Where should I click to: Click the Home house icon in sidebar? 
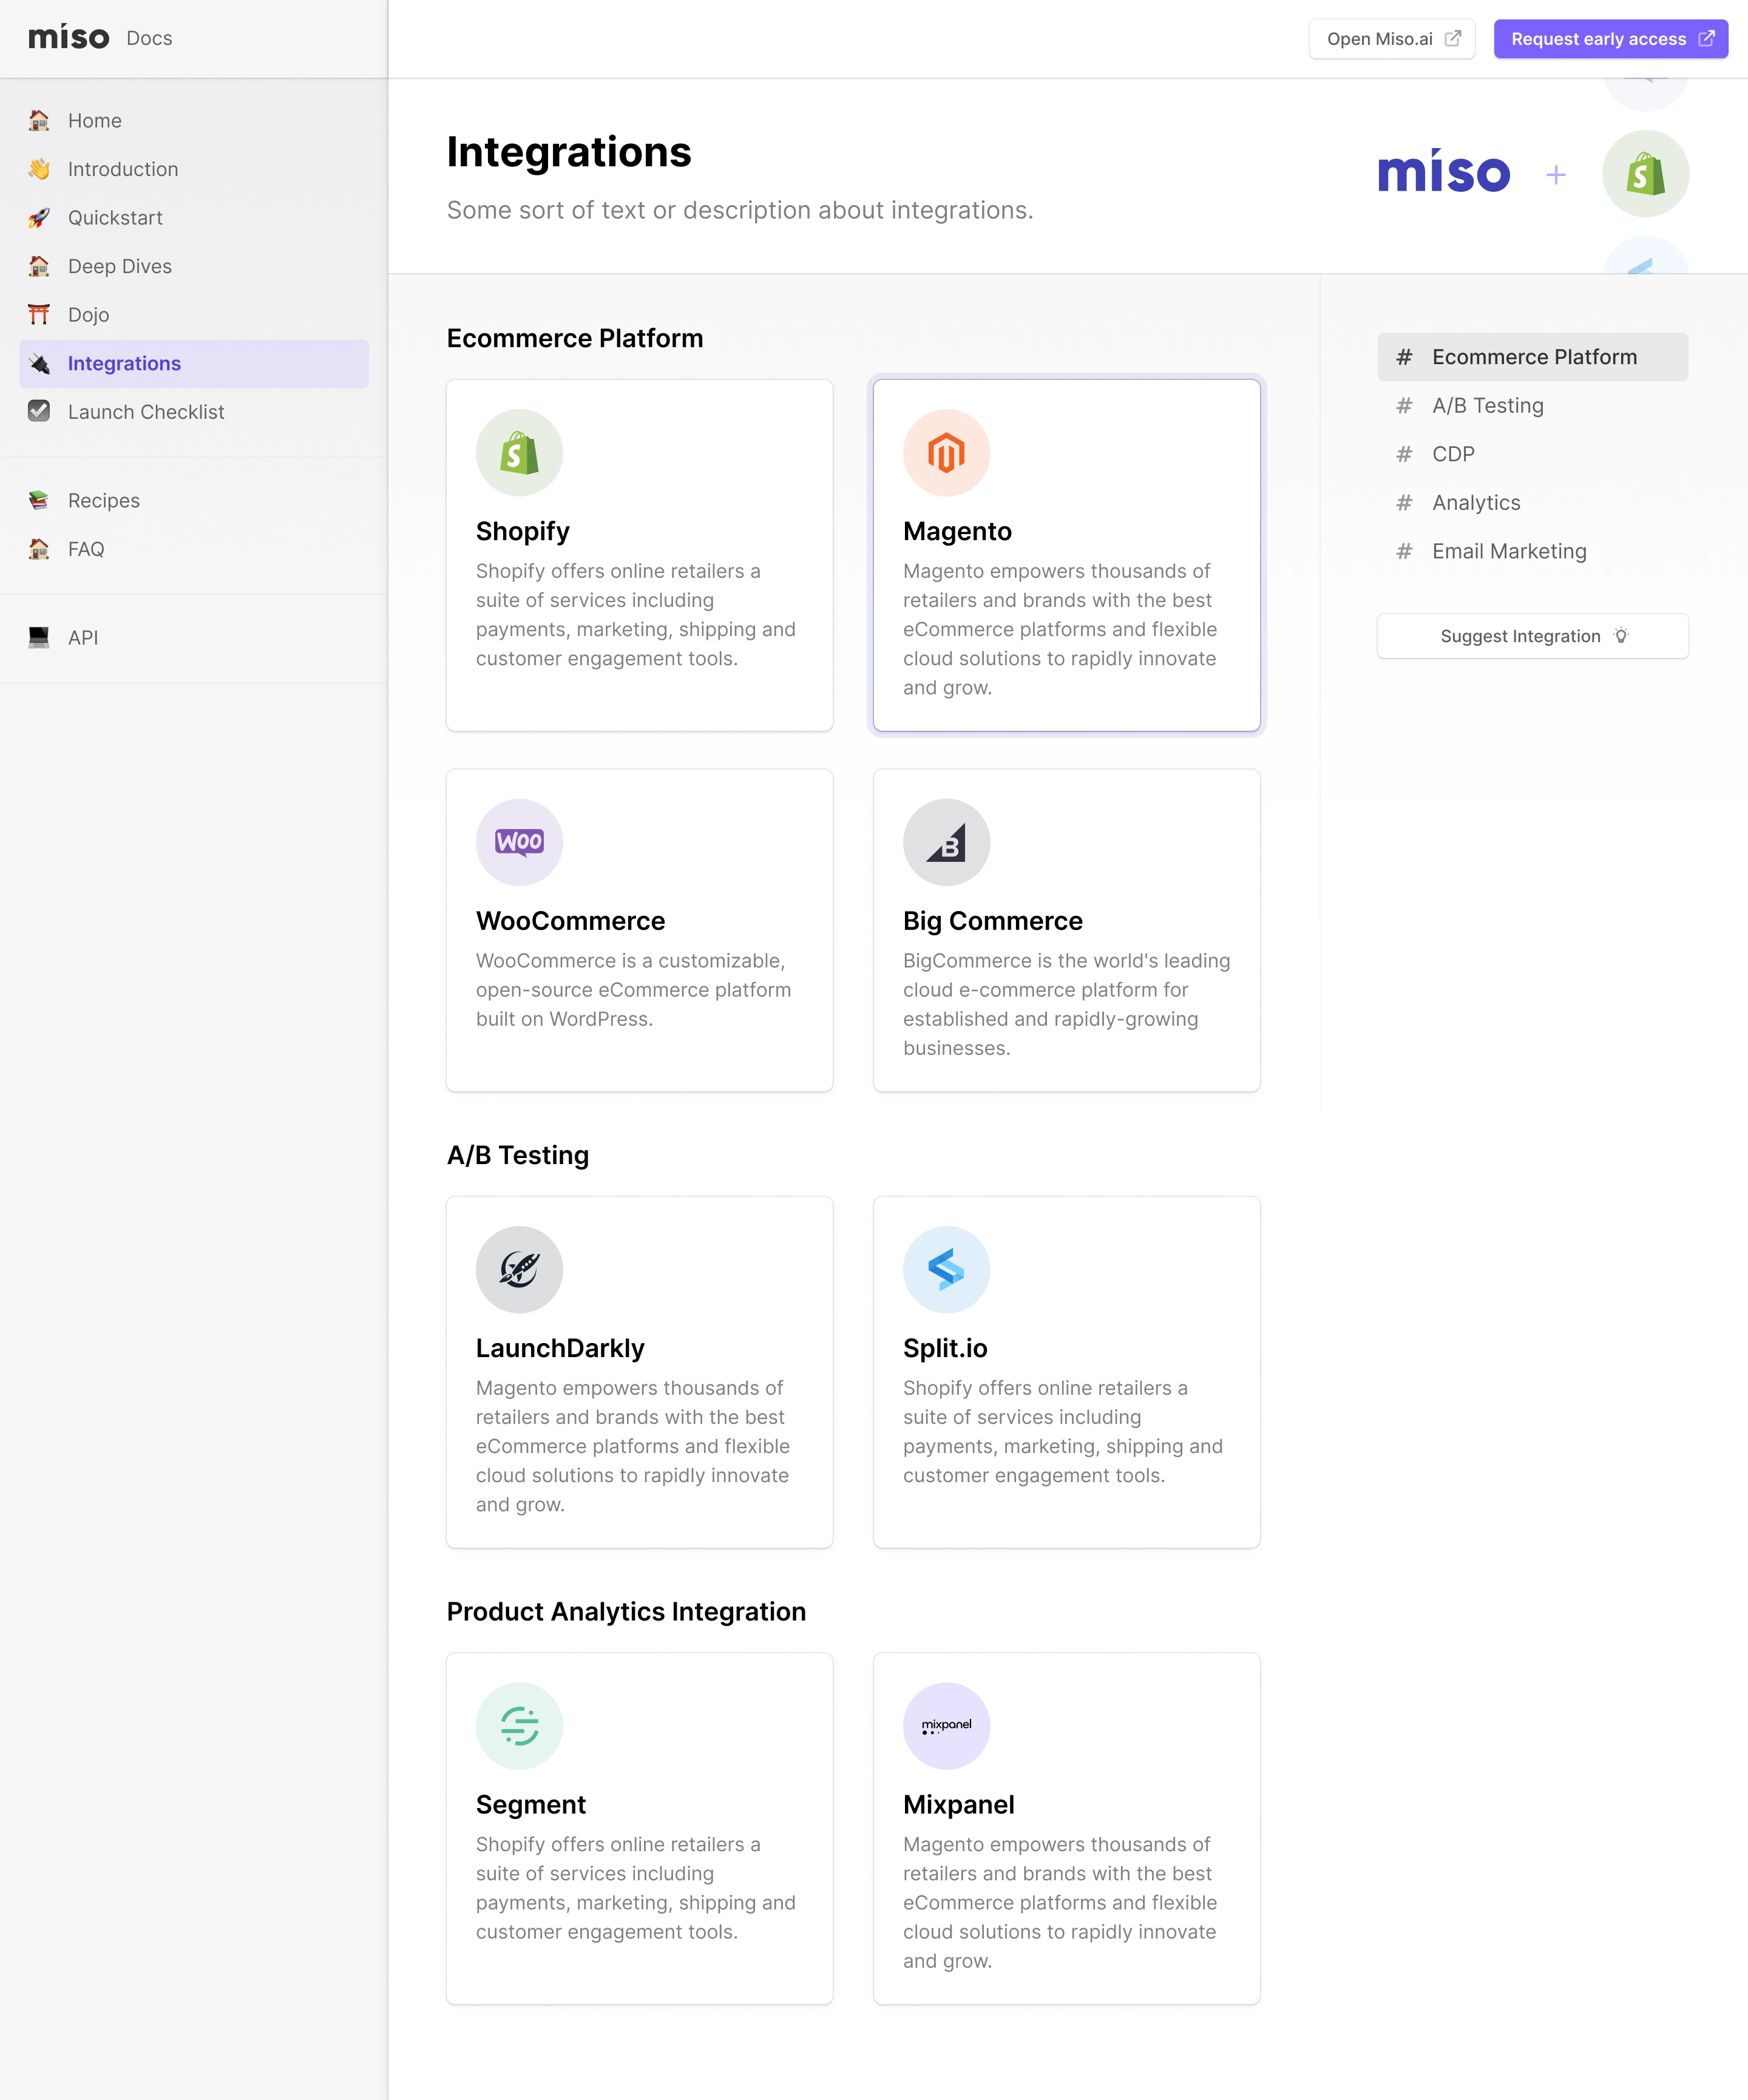coord(39,120)
